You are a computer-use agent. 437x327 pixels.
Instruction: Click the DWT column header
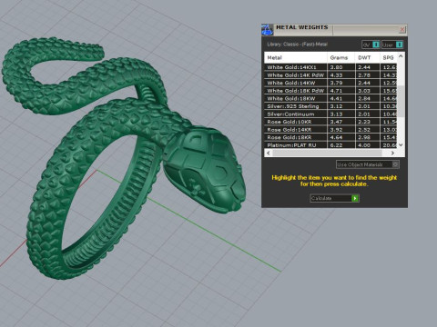point(368,57)
